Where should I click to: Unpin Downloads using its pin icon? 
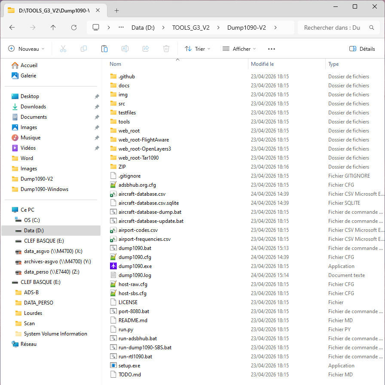pyautogui.click(x=97, y=107)
